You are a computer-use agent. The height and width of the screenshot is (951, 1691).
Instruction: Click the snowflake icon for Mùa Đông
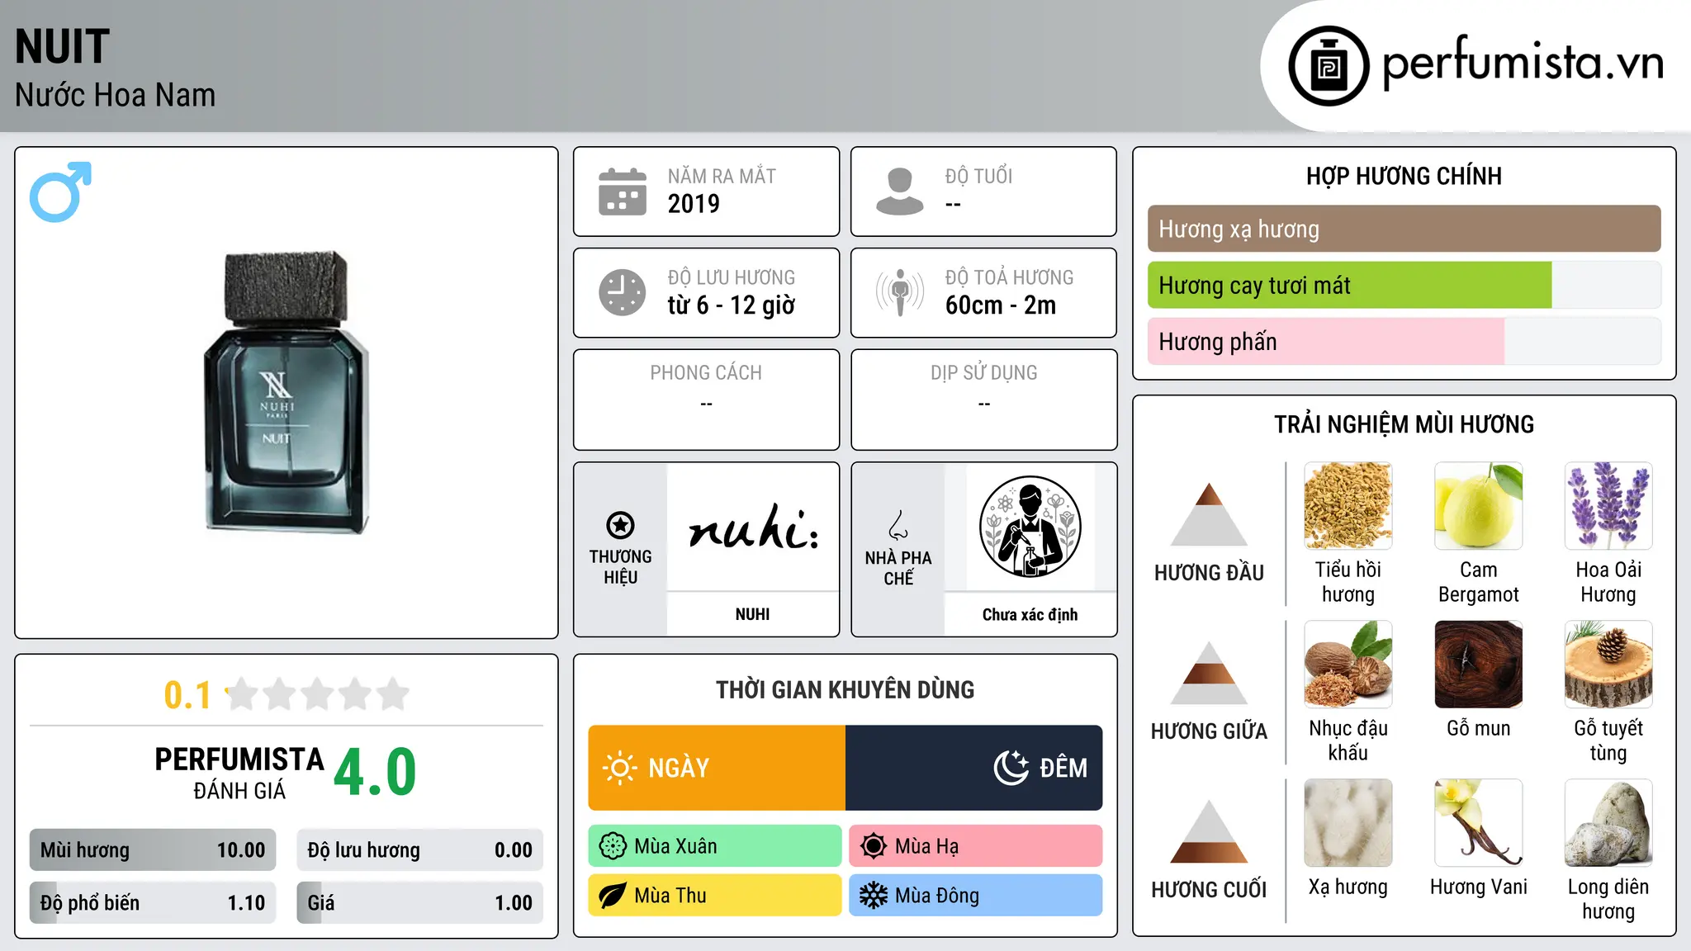click(874, 896)
